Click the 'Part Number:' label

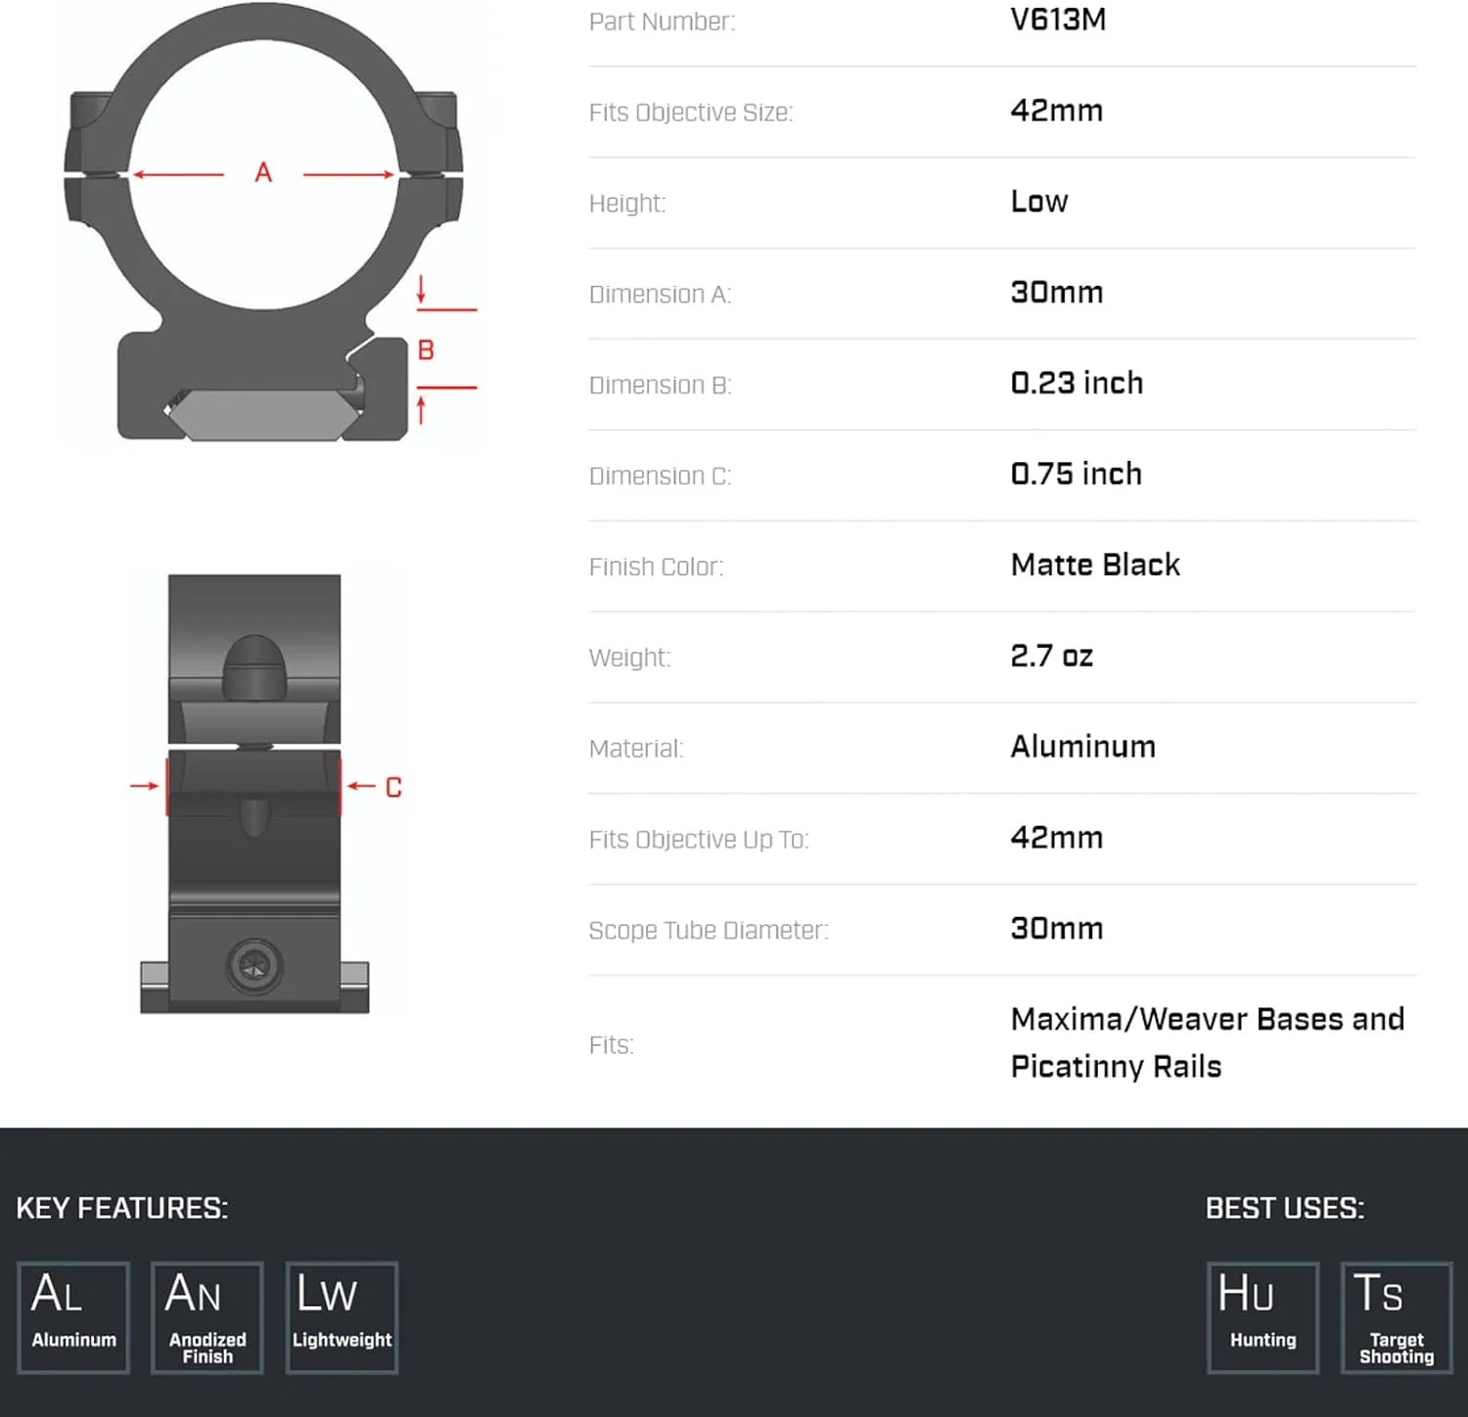[662, 22]
